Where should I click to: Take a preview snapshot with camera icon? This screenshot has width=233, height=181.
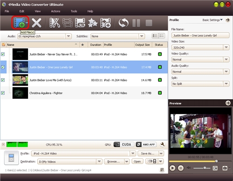pyautogui.click(x=225, y=168)
